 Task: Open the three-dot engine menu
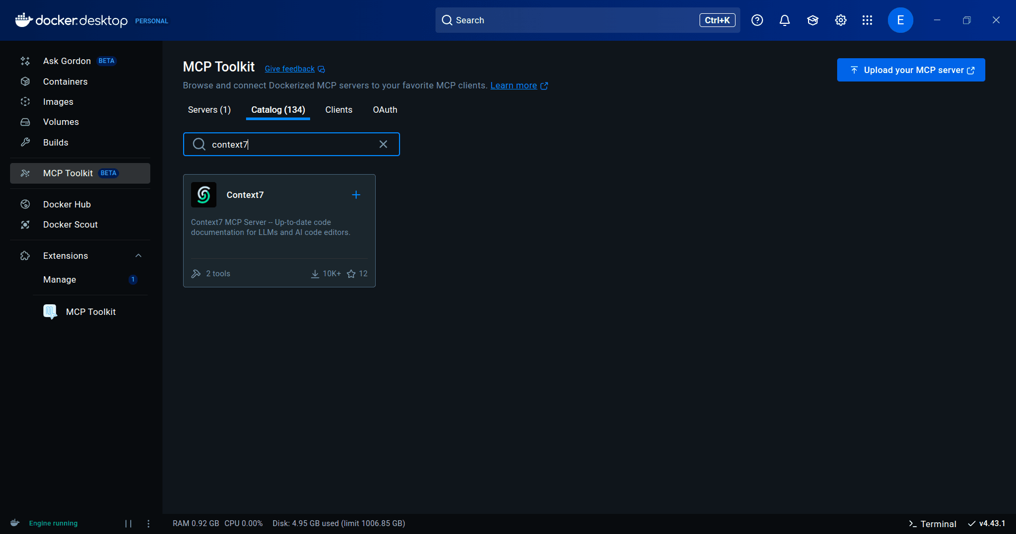click(148, 523)
